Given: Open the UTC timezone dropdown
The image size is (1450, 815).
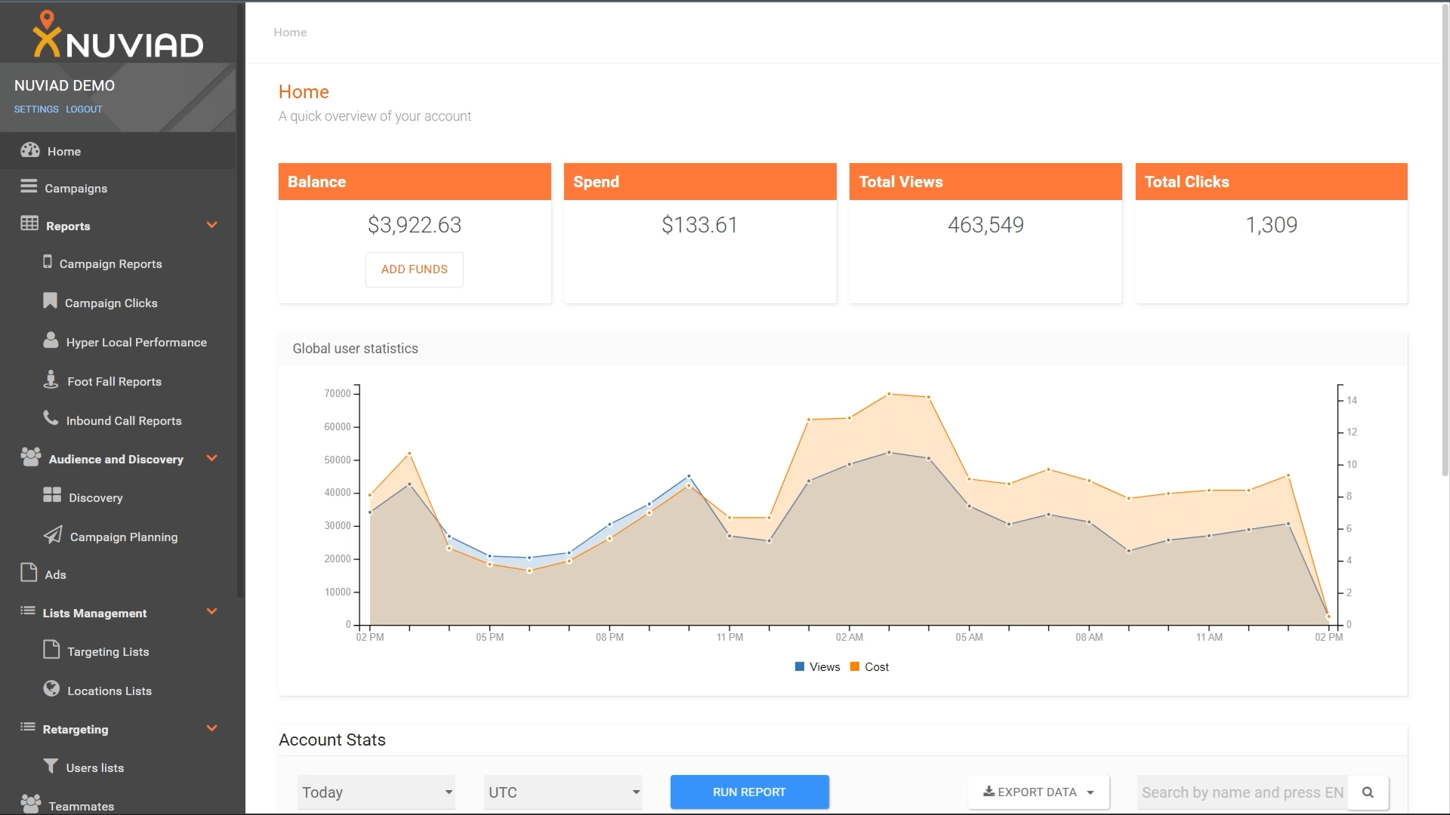Looking at the screenshot, I should 563,792.
